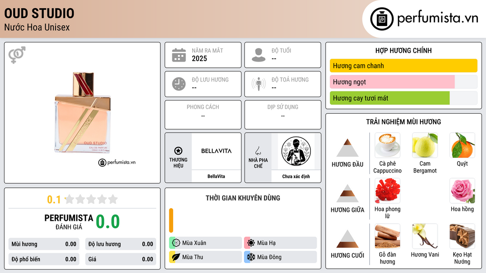Click the perfumista.vn logo bottle icon

[382, 19]
